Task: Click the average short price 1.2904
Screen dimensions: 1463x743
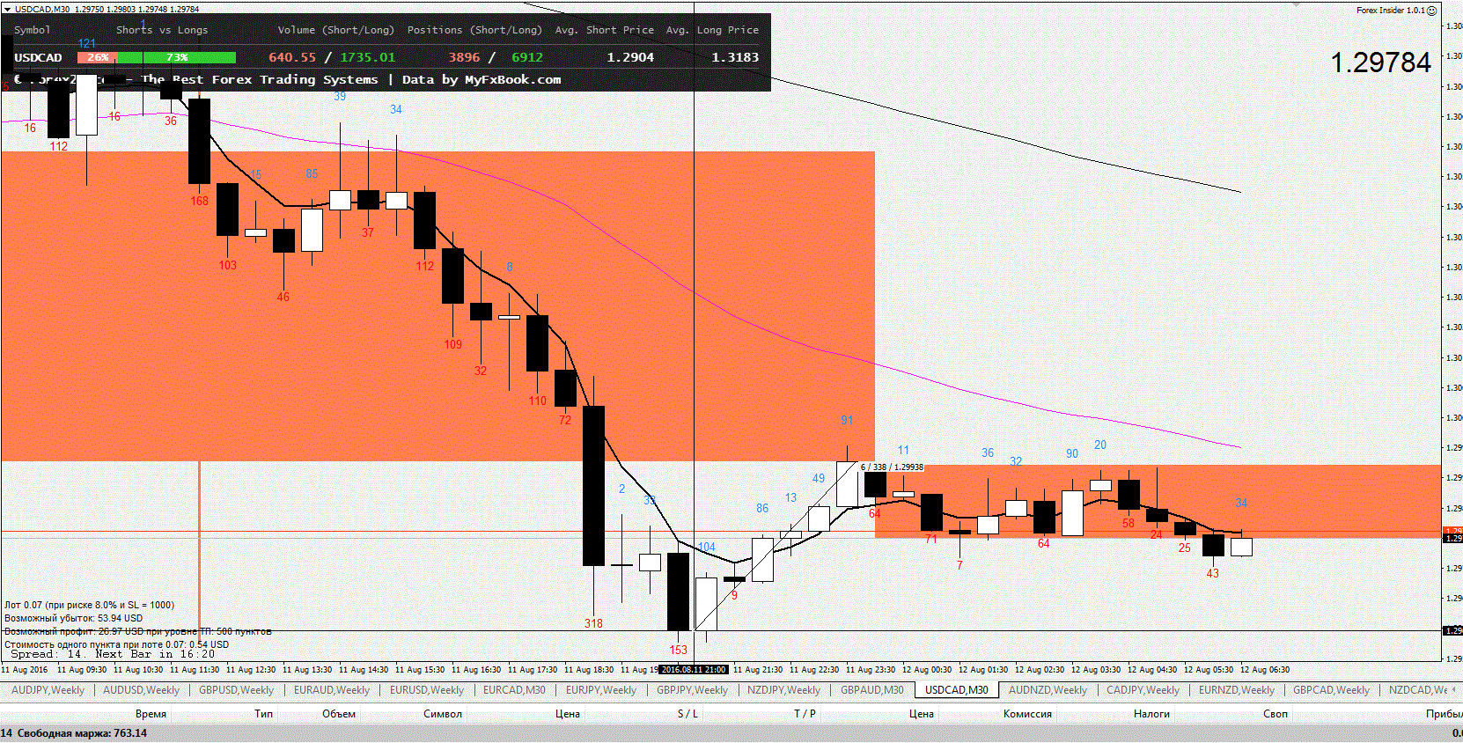Action: (630, 57)
